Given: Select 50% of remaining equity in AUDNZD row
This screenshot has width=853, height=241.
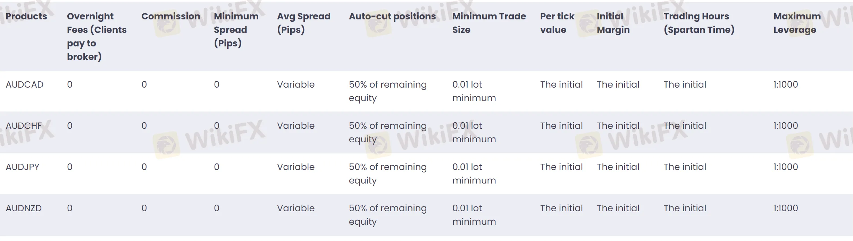Looking at the screenshot, I should [x=387, y=215].
